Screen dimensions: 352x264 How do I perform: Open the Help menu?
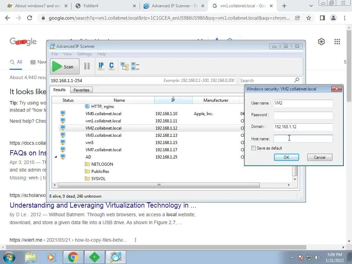tap(101, 54)
